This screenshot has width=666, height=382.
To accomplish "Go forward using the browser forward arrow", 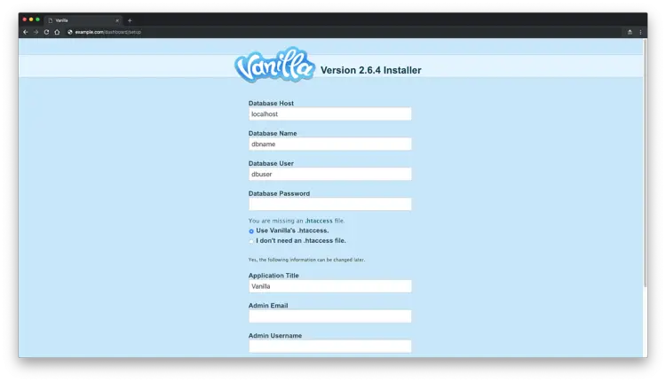I will coord(36,32).
